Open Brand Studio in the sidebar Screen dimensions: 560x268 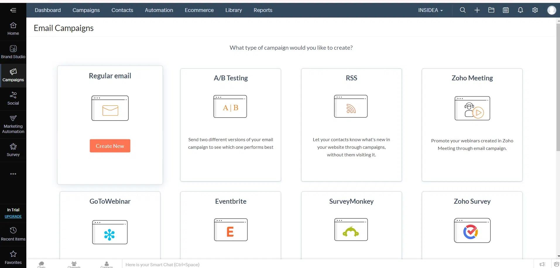[x=13, y=52]
